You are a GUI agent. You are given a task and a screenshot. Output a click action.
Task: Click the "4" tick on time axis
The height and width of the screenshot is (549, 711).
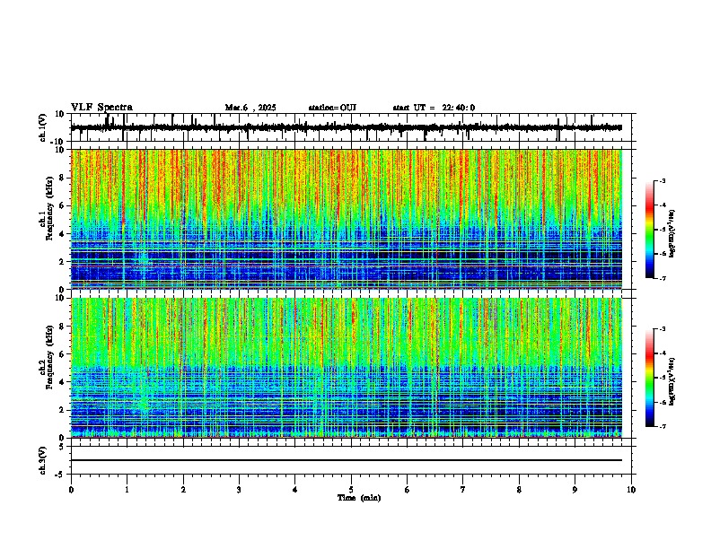(295, 490)
